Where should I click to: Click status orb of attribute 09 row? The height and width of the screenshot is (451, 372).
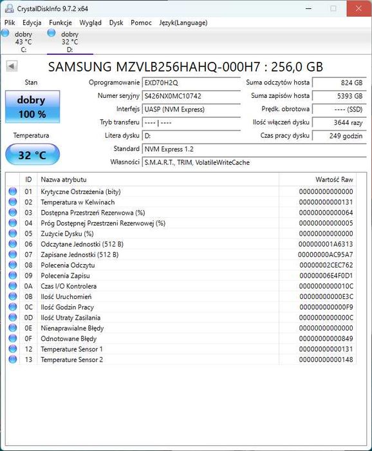coord(13,275)
